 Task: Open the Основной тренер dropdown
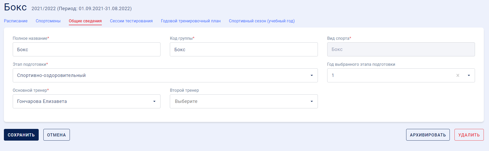tap(86, 101)
